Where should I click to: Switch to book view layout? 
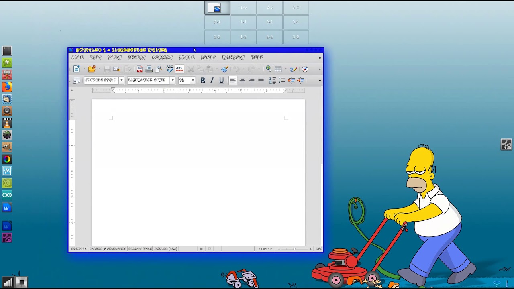click(270, 249)
